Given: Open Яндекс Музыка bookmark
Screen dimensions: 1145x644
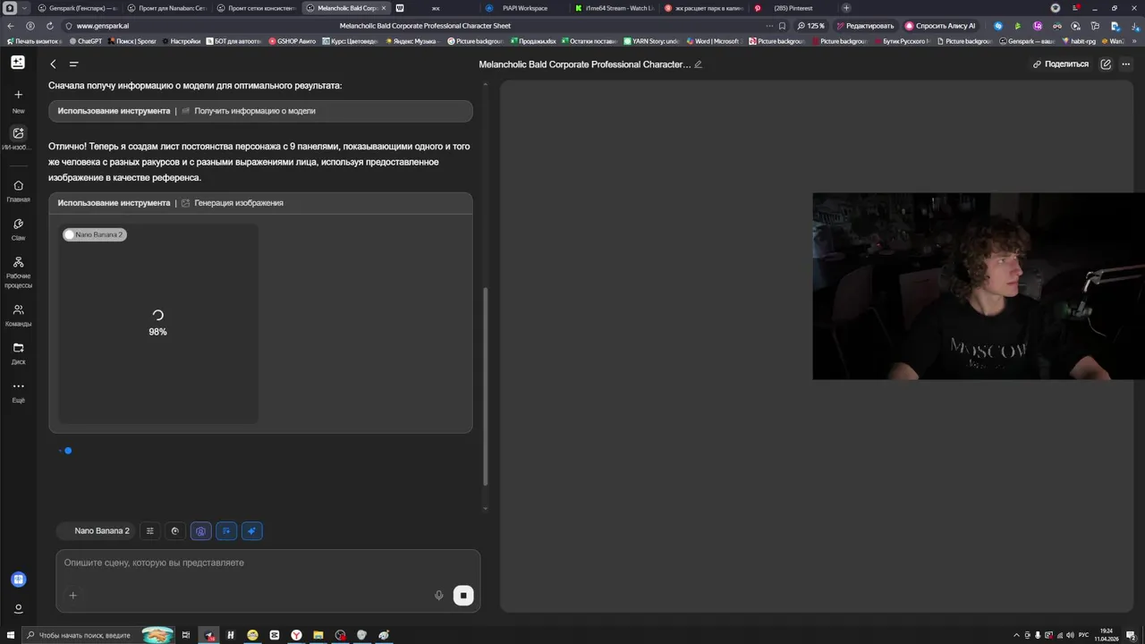Looking at the screenshot, I should point(412,41).
